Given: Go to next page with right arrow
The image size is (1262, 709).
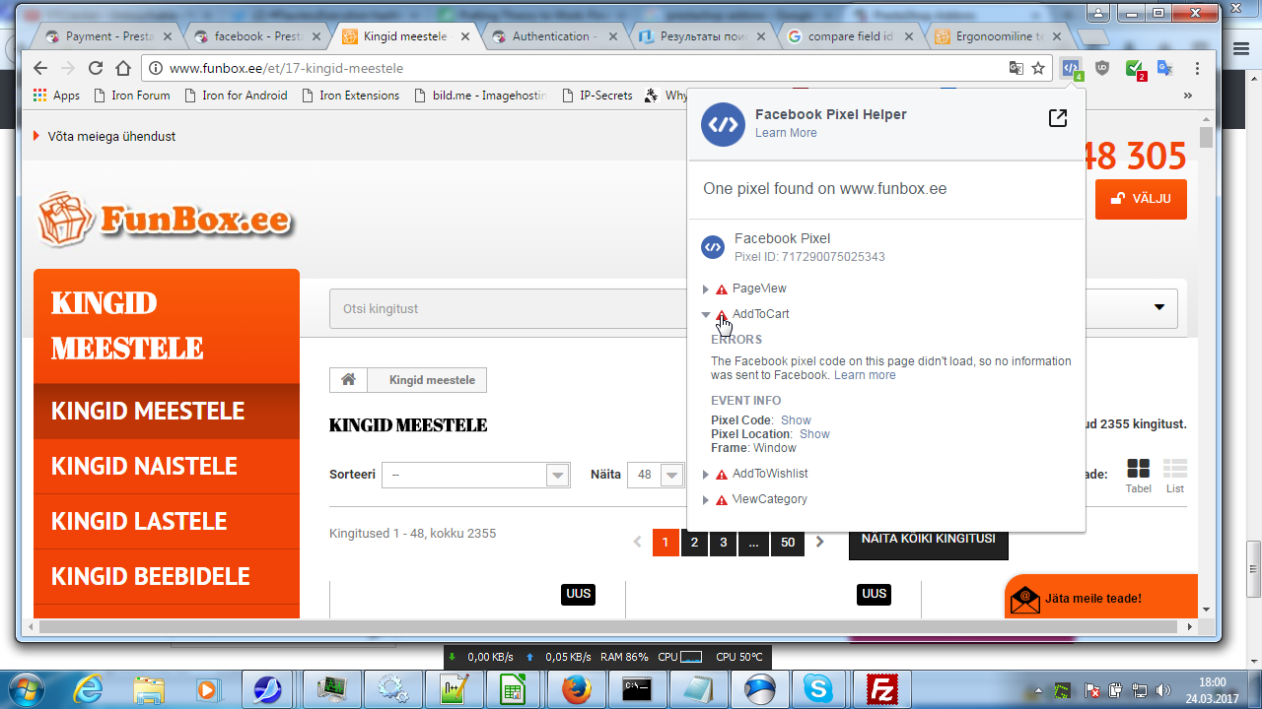Looking at the screenshot, I should 819,542.
